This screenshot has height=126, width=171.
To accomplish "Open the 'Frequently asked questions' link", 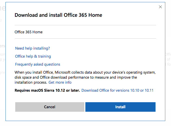I will pyautogui.click(x=38, y=64).
